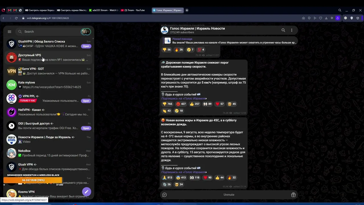
Task: Toggle thumbs-up reaction with count 257
Action: click(x=195, y=104)
